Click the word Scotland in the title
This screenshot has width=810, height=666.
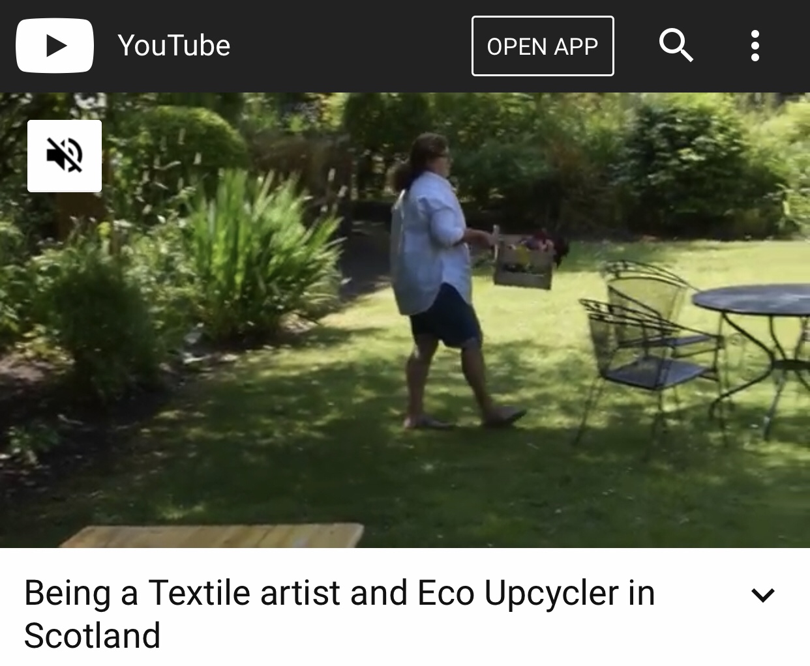(92, 636)
